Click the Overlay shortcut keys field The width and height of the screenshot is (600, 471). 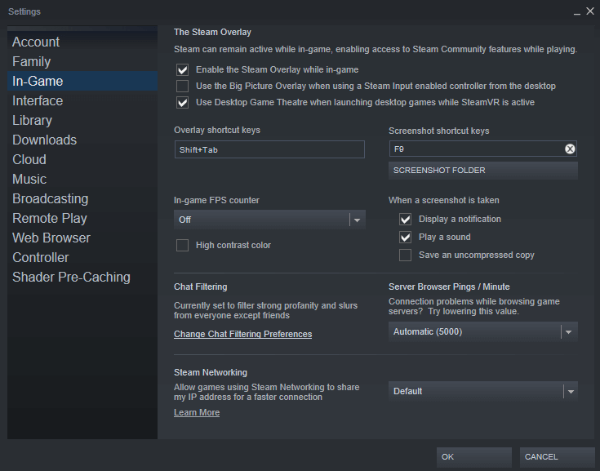269,150
